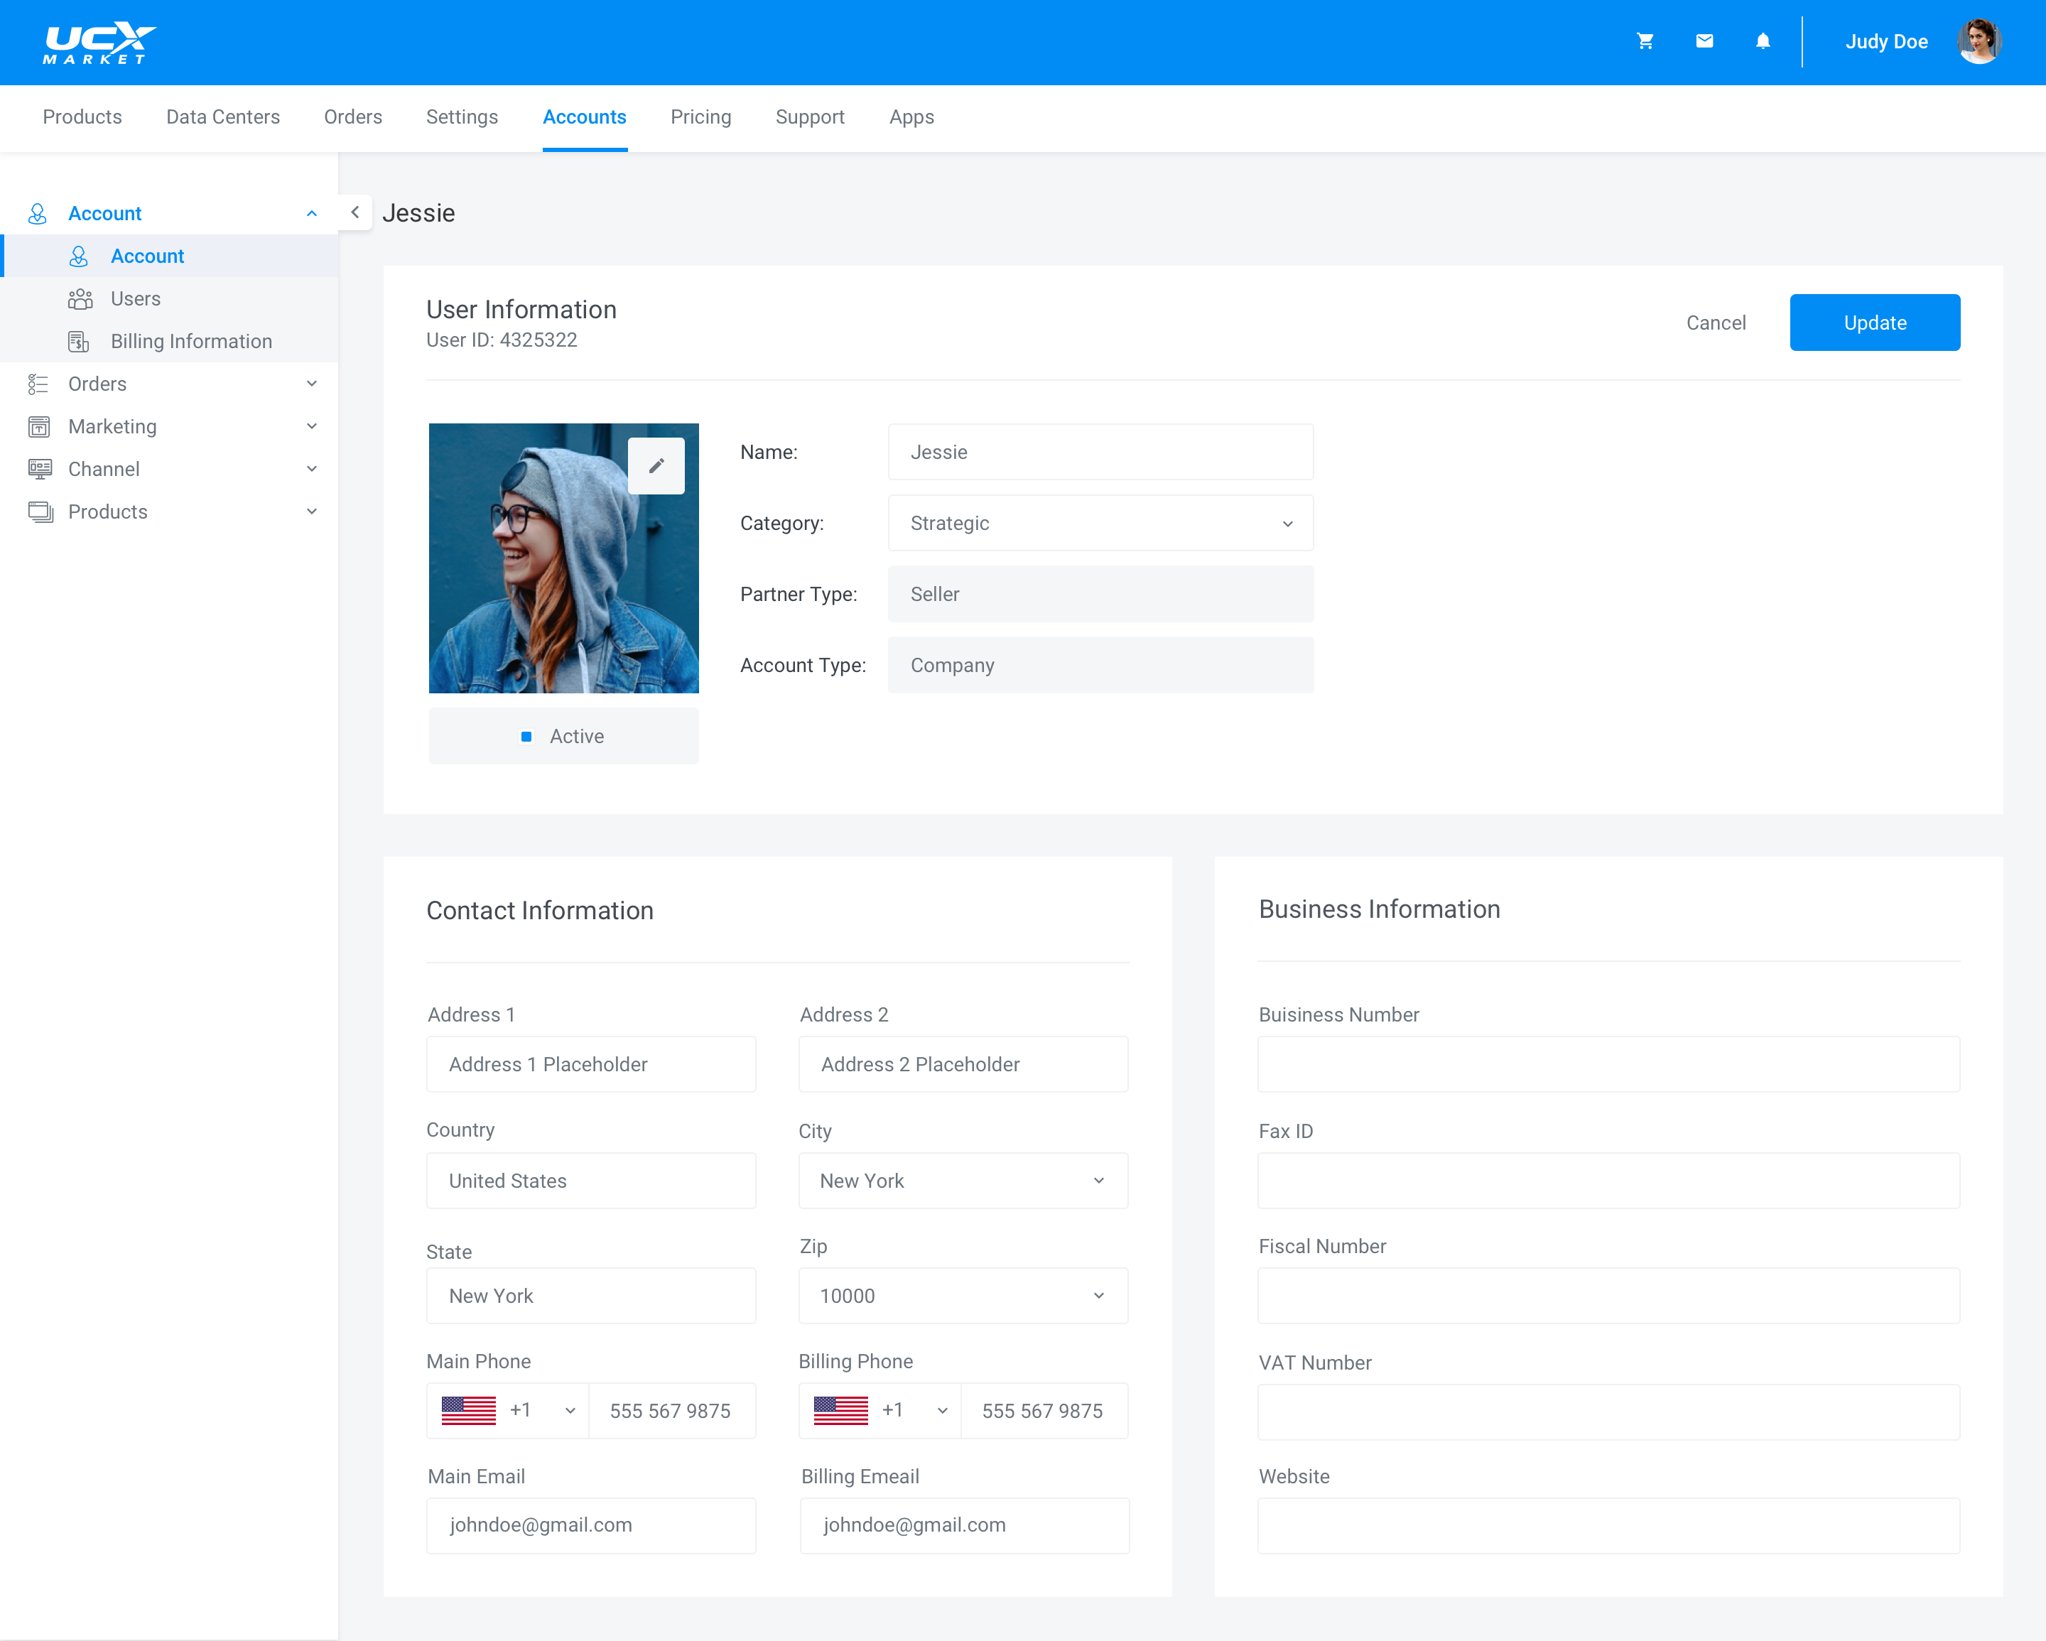
Task: Click the Buisiness Number input field
Action: [1608, 1064]
